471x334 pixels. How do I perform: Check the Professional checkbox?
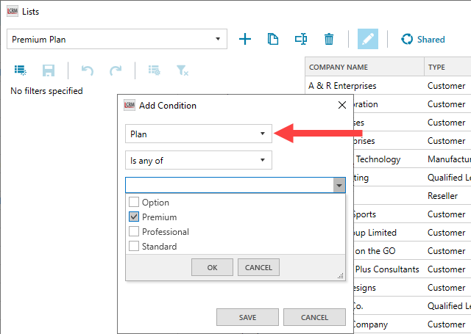pos(134,232)
